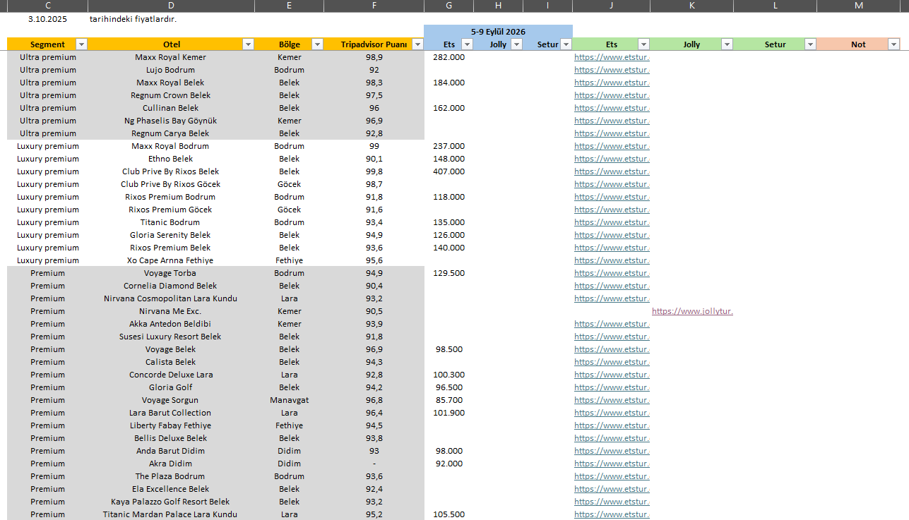Open the etstur link for Maxx Royal Kemer

click(612, 57)
